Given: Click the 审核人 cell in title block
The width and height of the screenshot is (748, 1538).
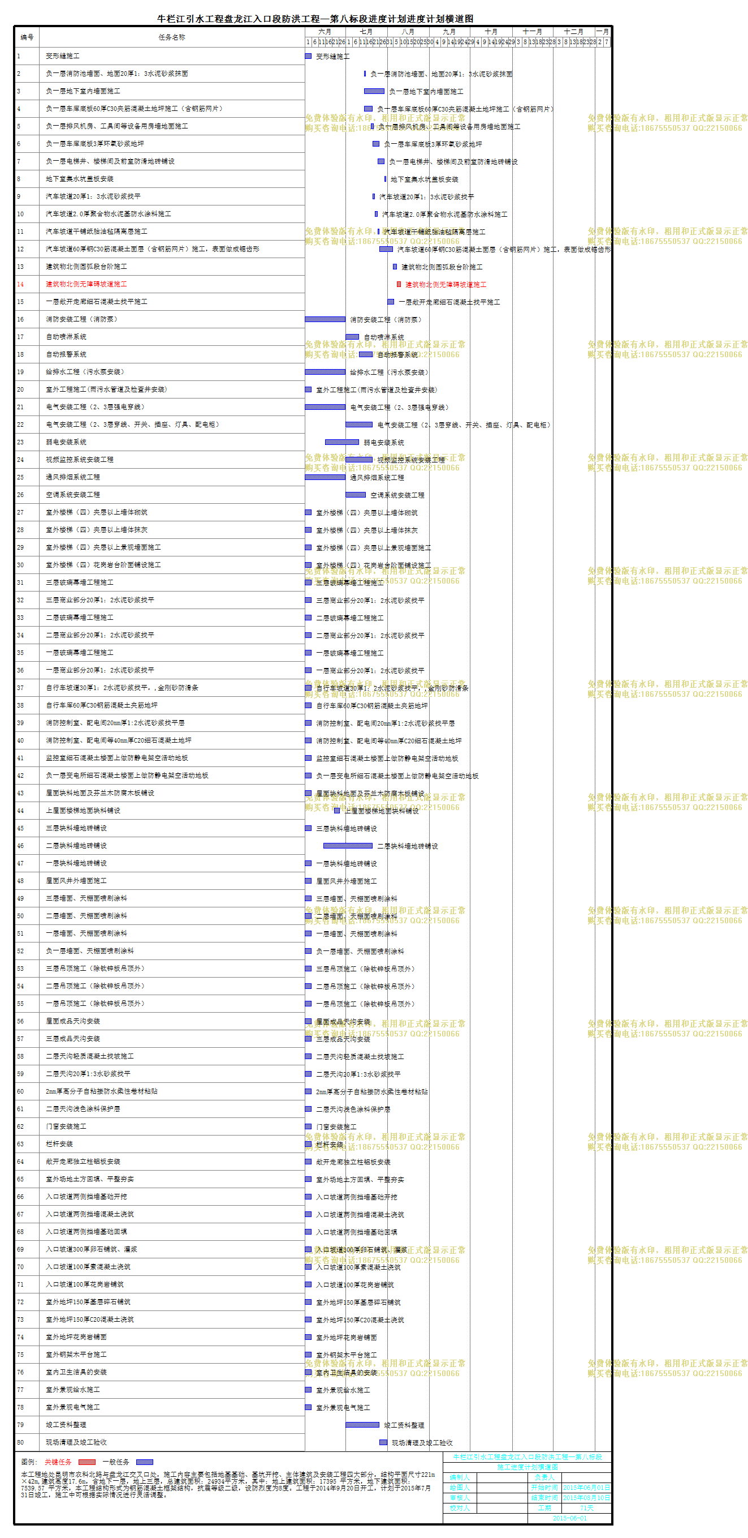Looking at the screenshot, I should [x=459, y=1497].
